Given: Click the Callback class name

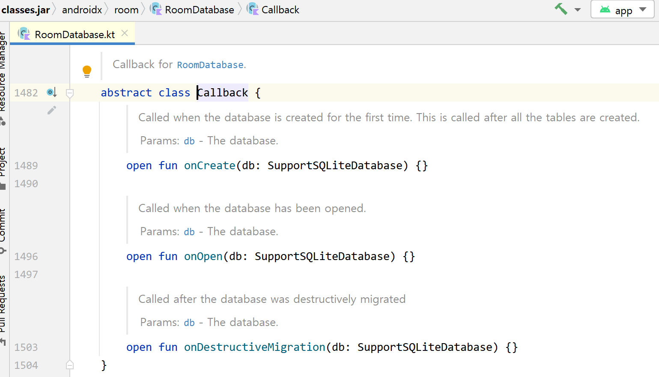Looking at the screenshot, I should point(223,93).
